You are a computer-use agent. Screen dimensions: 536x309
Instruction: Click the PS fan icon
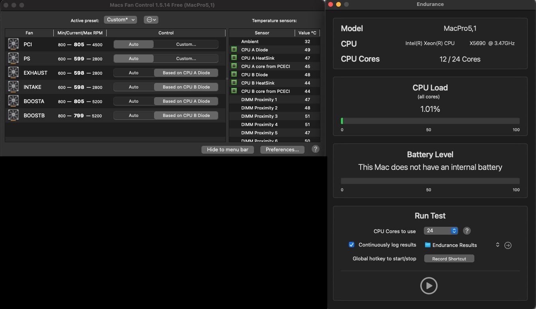pyautogui.click(x=13, y=58)
